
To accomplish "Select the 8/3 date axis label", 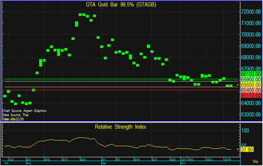I will 28,160.
